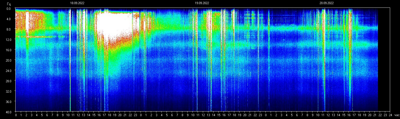Select the 4.0 frequency axis label
This screenshot has width=400, height=119.
coord(9,19)
